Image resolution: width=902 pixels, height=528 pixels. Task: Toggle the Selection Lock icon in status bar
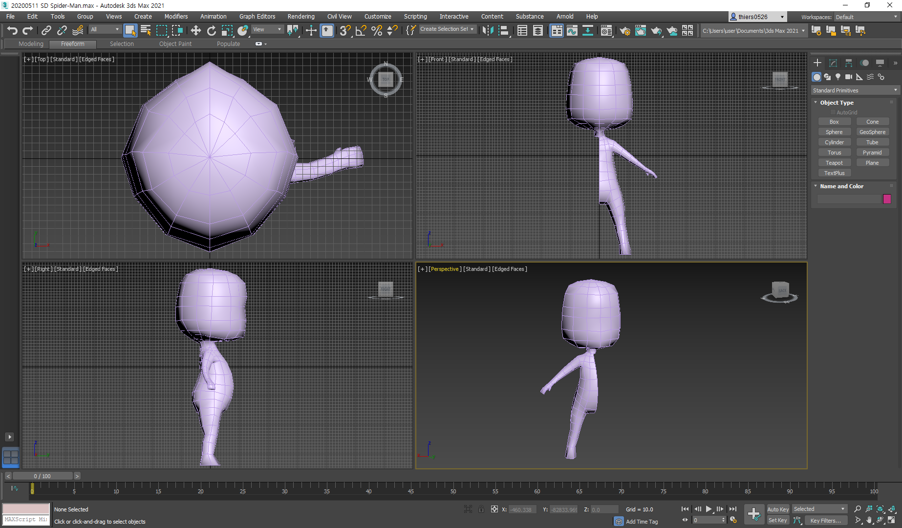point(481,509)
